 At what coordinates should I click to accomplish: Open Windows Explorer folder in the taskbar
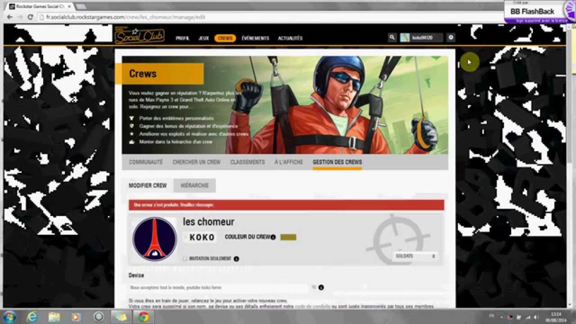(54, 316)
